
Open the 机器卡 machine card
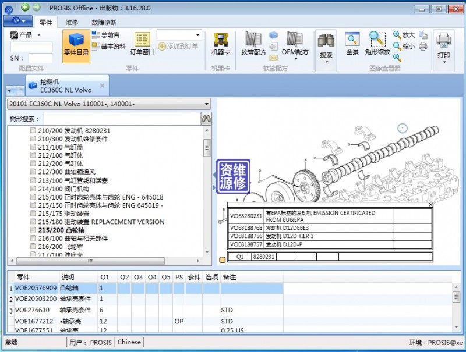coord(221,44)
